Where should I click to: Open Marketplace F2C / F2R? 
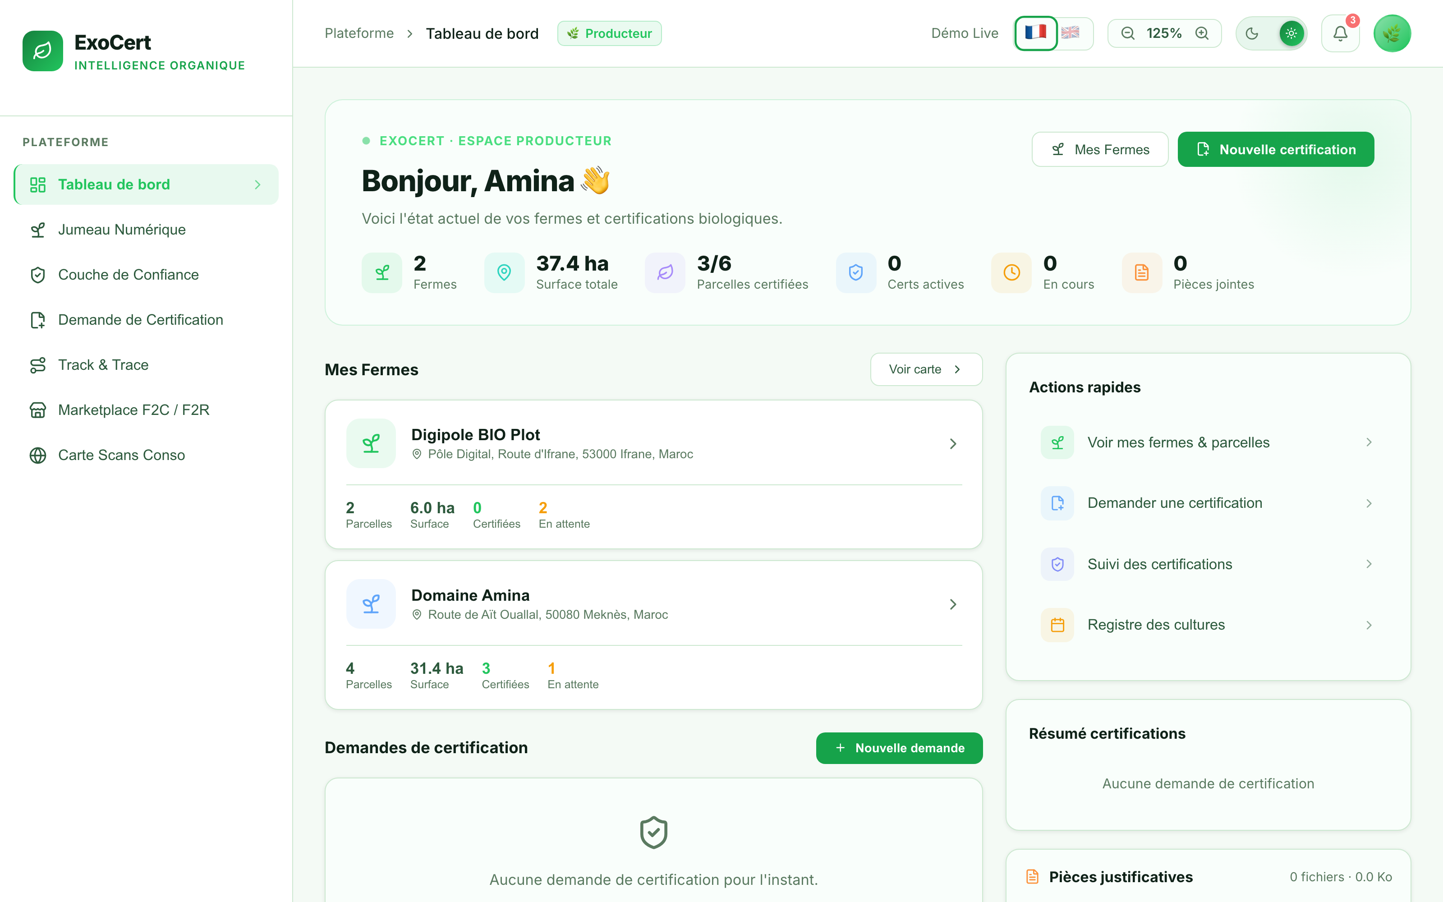tap(146, 410)
